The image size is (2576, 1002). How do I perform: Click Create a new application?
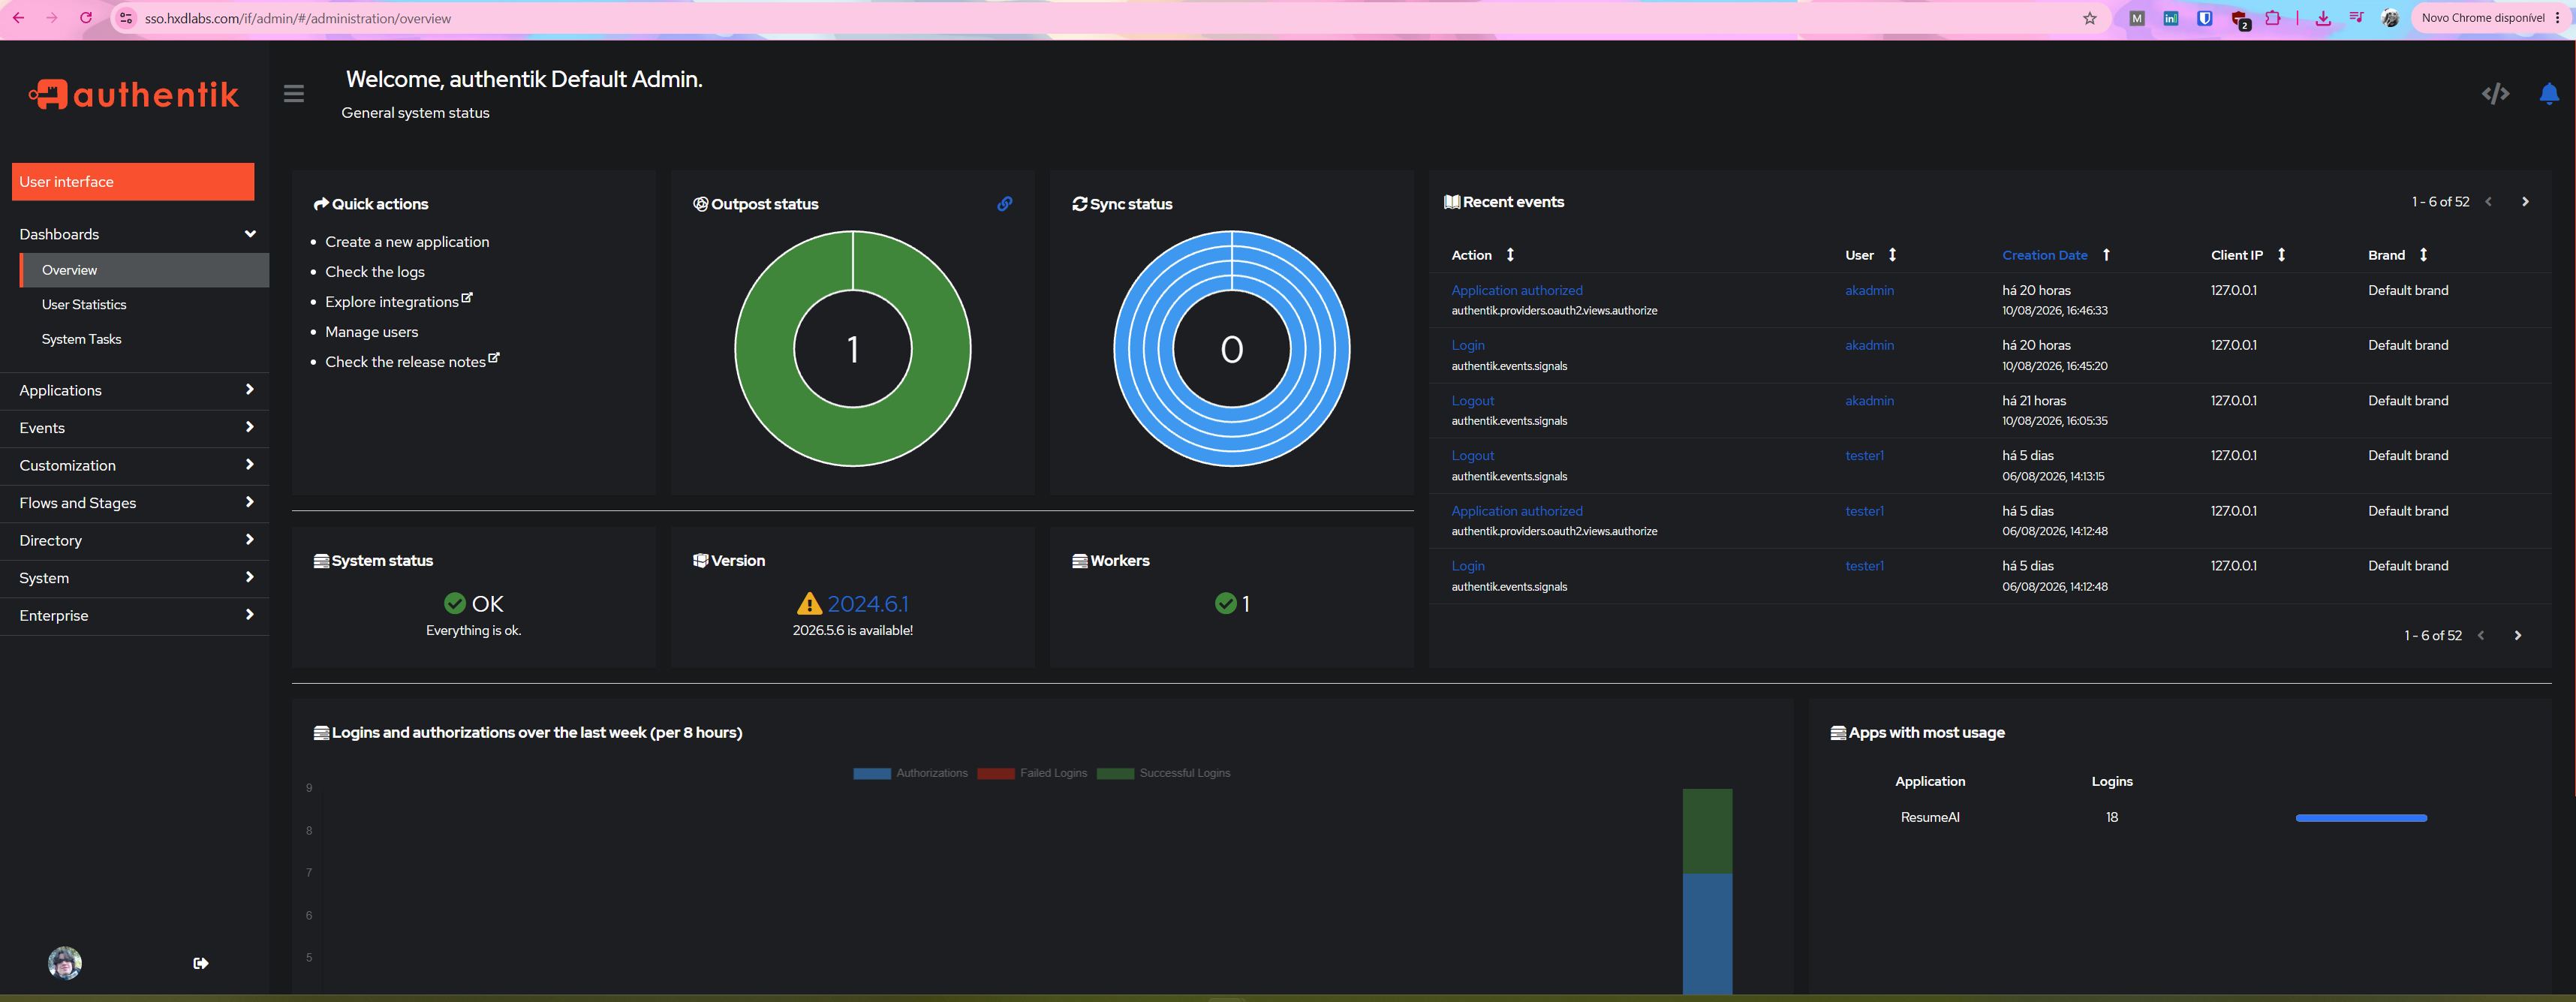[x=407, y=242]
